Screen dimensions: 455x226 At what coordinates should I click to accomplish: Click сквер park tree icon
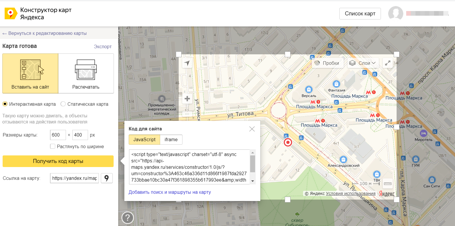(x=297, y=215)
